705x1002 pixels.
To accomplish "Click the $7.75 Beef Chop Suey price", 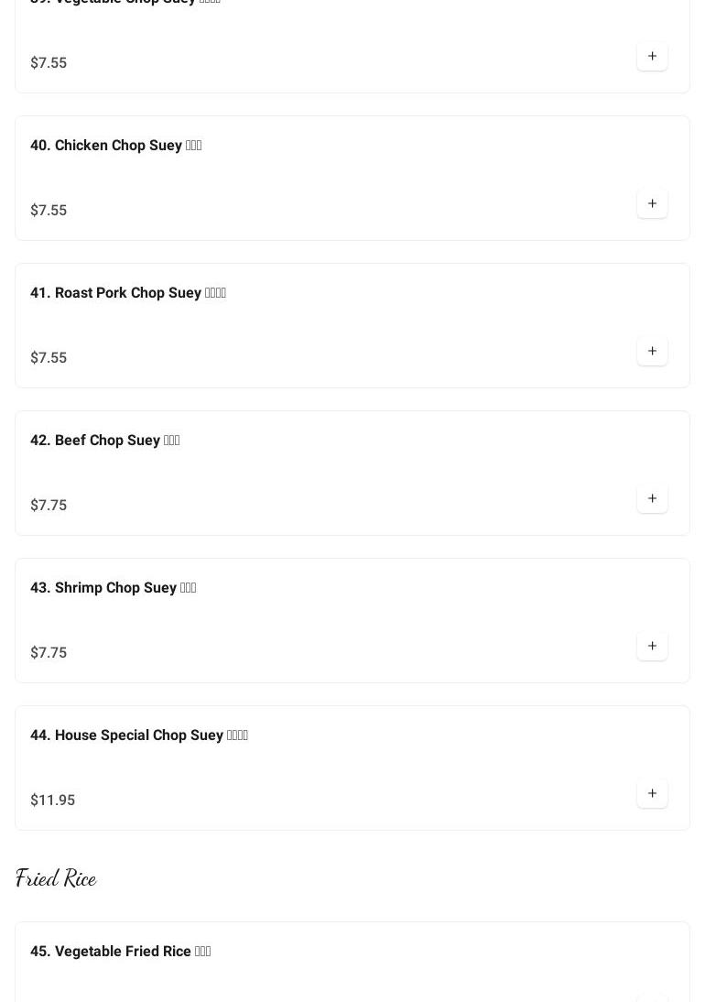I will (49, 506).
